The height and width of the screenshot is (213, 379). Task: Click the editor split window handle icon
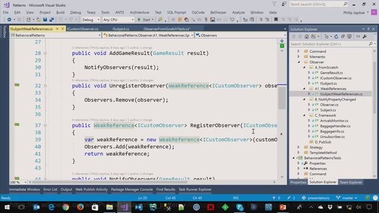(x=282, y=41)
